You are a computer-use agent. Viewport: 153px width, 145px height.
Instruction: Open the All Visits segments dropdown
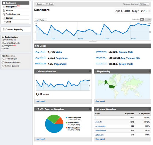144,4
